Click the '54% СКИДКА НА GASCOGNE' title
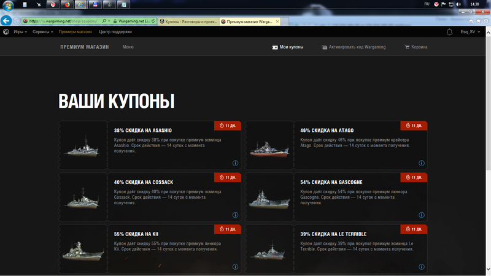Image resolution: width=491 pixels, height=276 pixels. coord(331,182)
